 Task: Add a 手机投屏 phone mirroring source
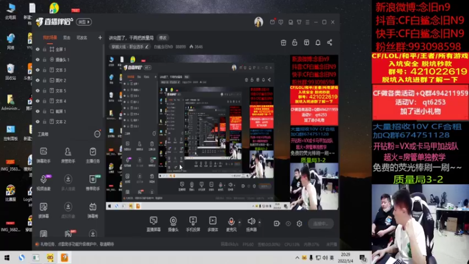[x=193, y=224]
